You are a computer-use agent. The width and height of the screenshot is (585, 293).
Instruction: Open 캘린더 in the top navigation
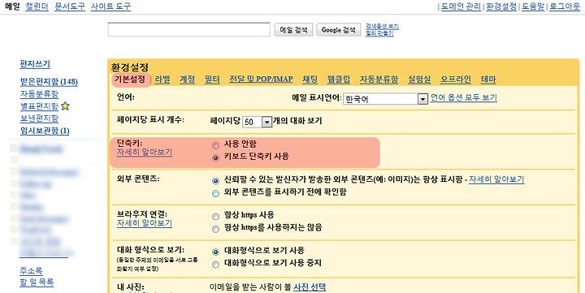tap(37, 6)
